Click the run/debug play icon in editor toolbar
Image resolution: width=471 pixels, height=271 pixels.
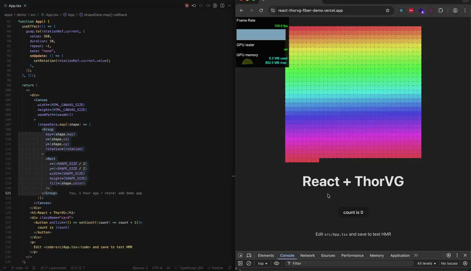pos(215,6)
